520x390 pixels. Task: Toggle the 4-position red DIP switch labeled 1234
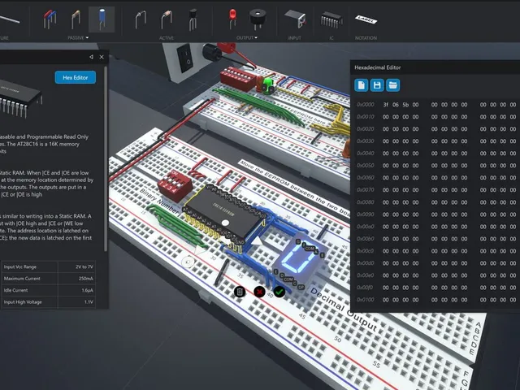(x=174, y=186)
